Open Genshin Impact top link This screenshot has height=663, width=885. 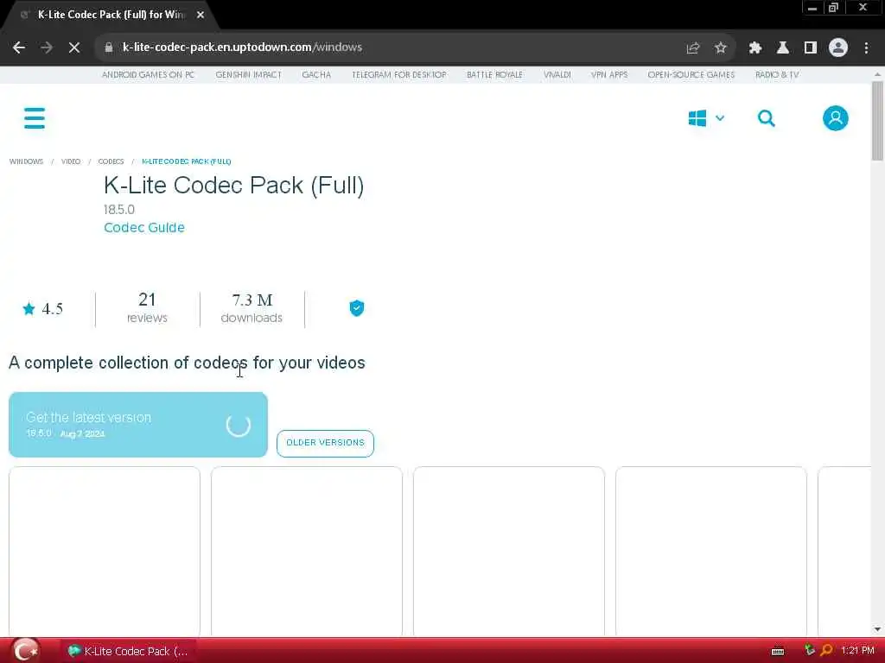pos(248,75)
